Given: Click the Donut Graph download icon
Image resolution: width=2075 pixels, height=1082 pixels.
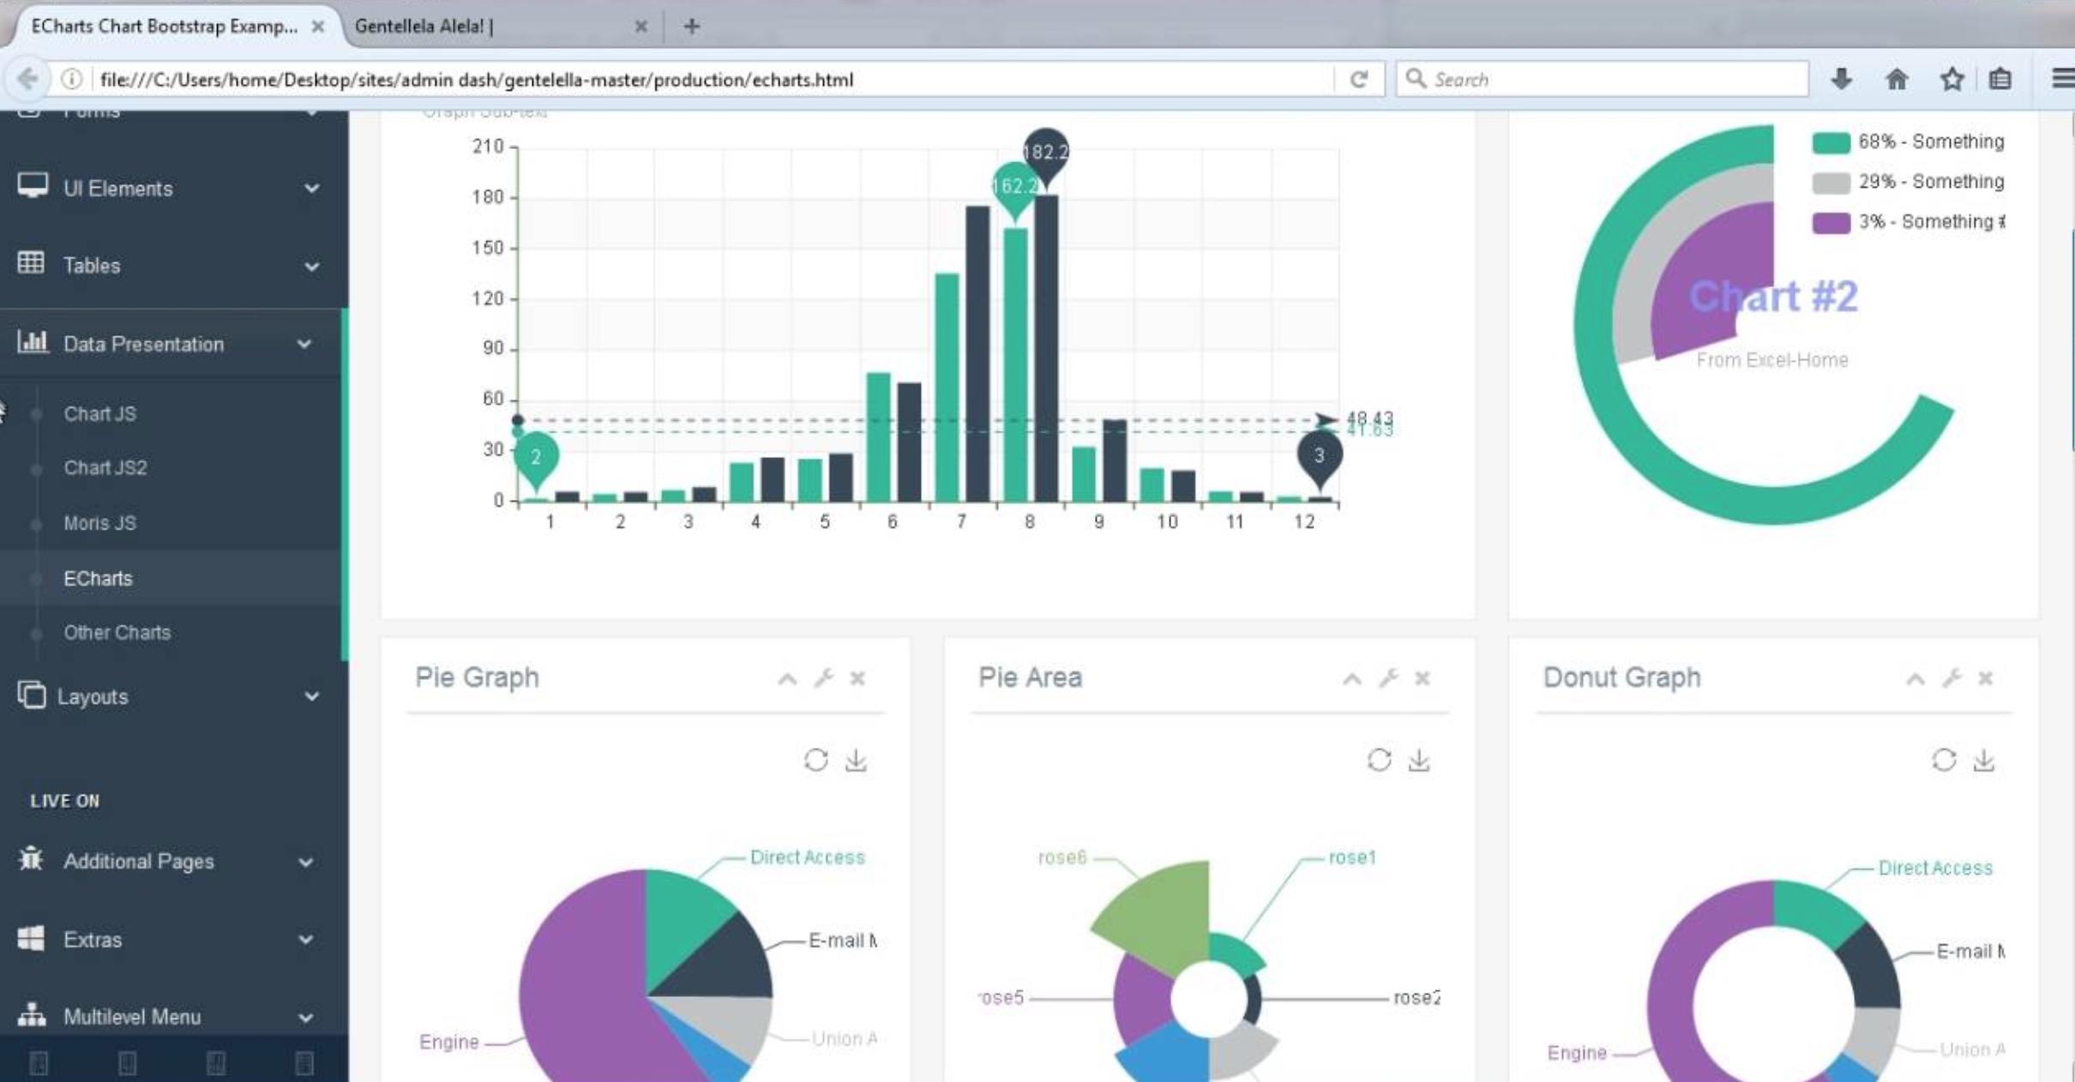Looking at the screenshot, I should (1983, 760).
